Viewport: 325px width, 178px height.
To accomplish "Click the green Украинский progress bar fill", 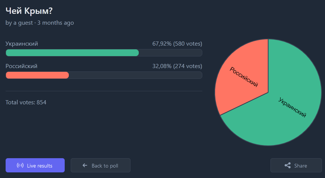I will [72, 53].
